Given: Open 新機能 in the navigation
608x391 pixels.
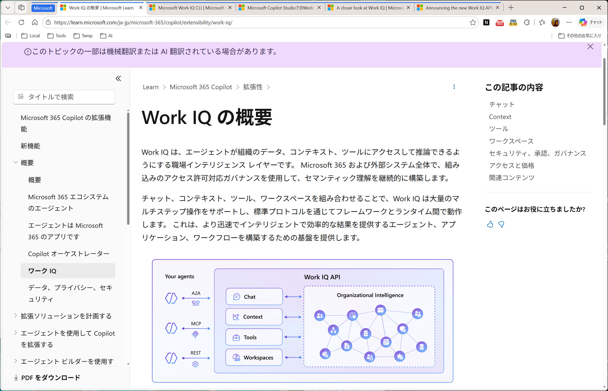Looking at the screenshot, I should point(30,146).
